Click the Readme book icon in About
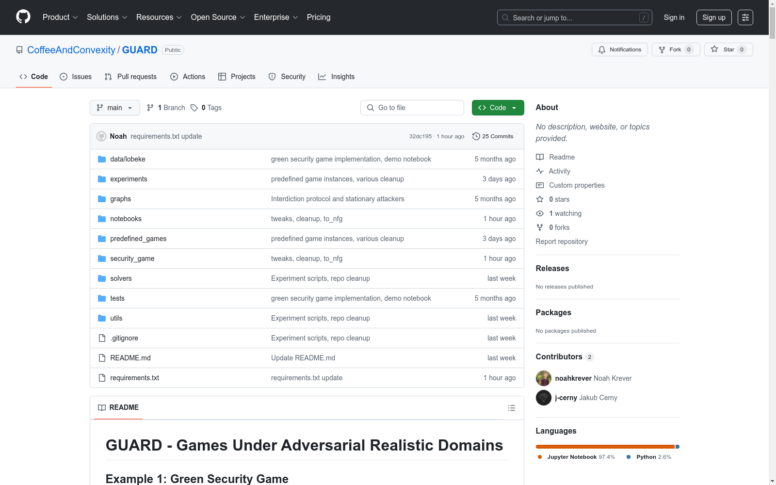This screenshot has height=485, width=776. (540, 157)
